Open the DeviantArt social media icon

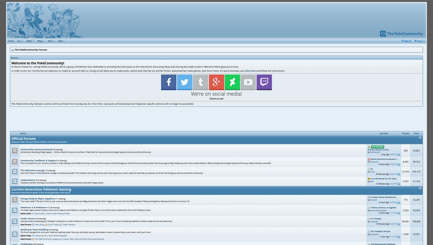232,82
